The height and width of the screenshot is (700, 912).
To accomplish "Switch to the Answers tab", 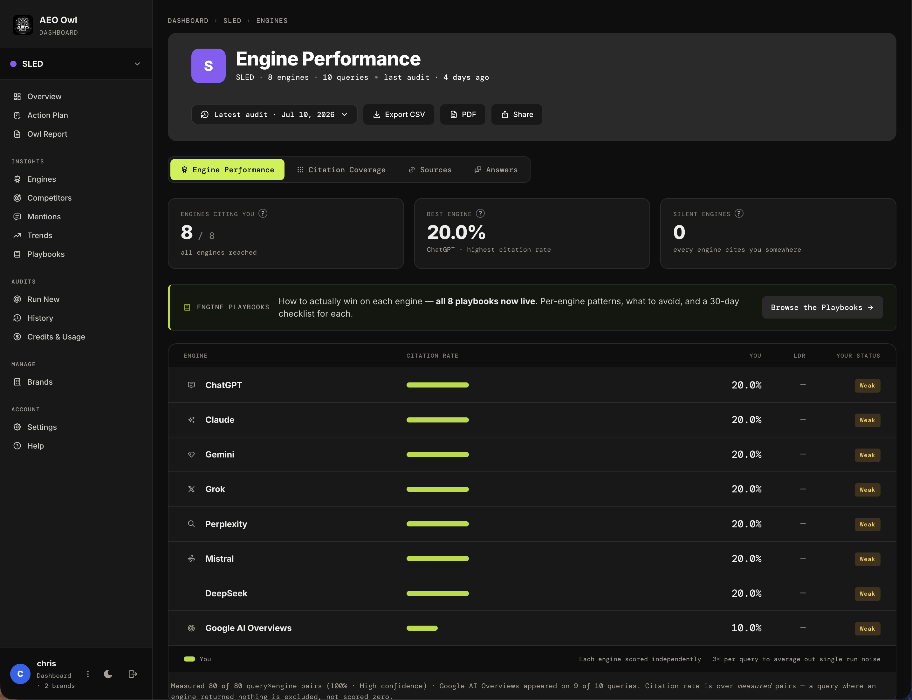I will 496,169.
